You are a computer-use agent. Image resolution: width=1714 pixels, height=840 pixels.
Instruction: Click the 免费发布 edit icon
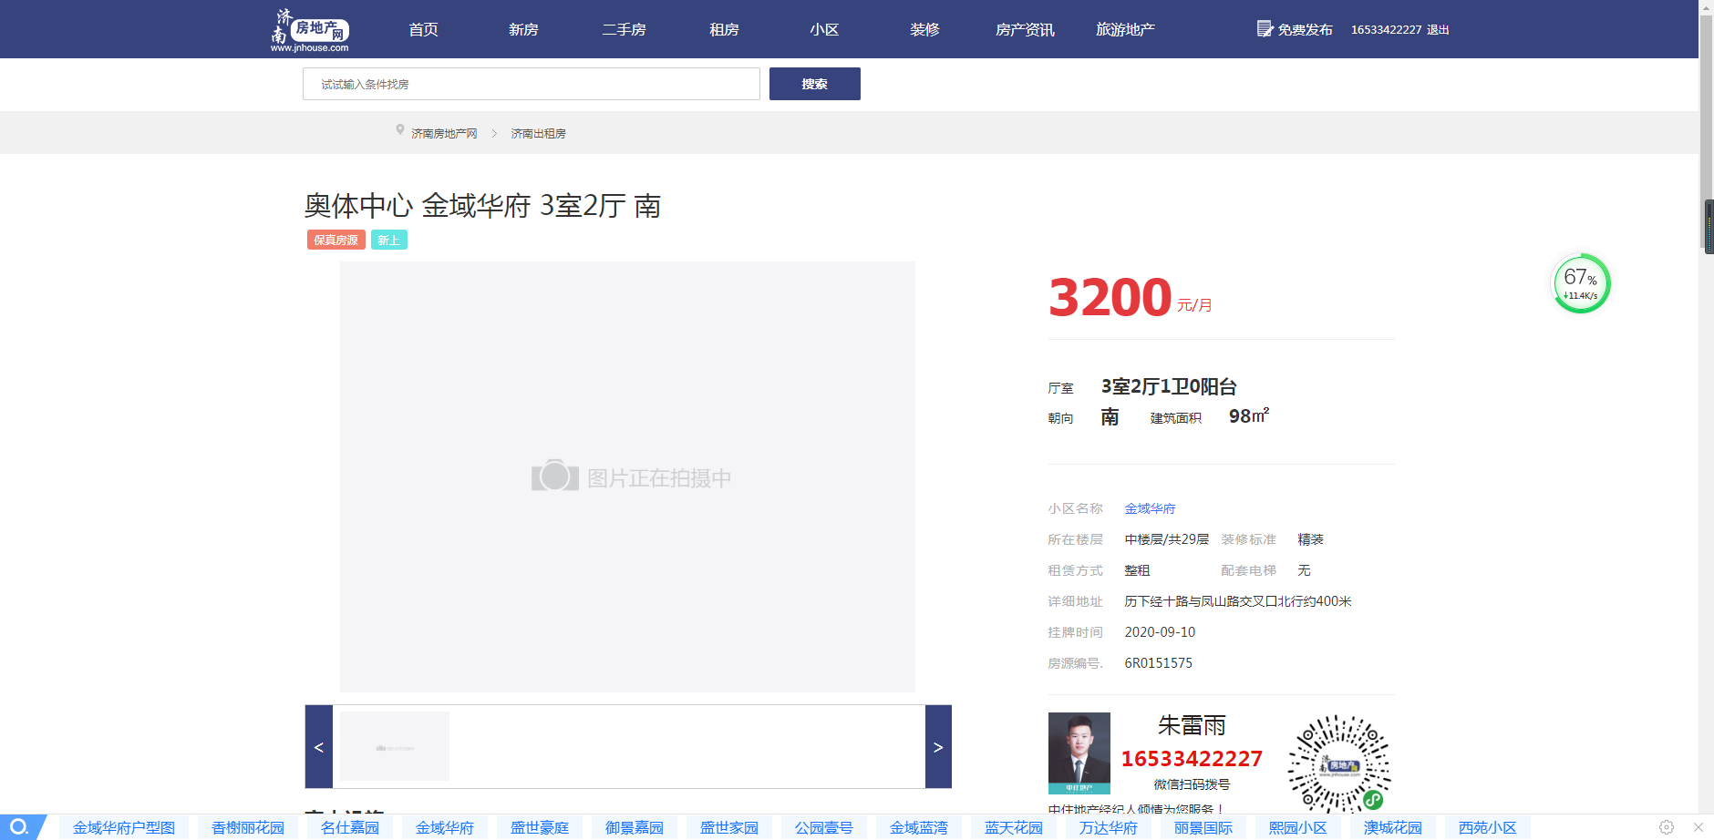click(1265, 29)
